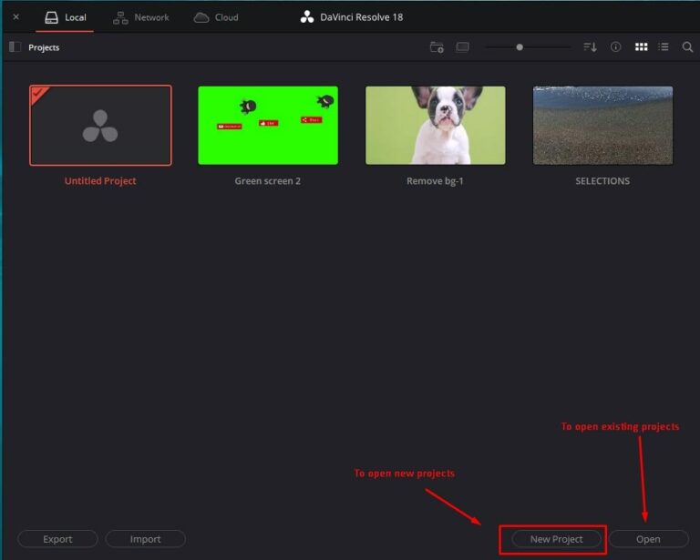Show project information icon
This screenshot has width=700, height=560.
[x=615, y=46]
